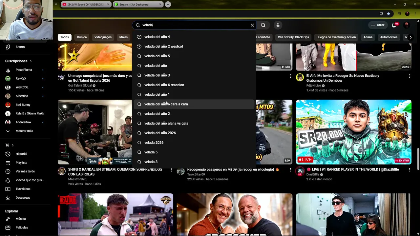Select Call of Duty: Black Ops chip
Viewport: 420px width, 236px height.
point(293,37)
